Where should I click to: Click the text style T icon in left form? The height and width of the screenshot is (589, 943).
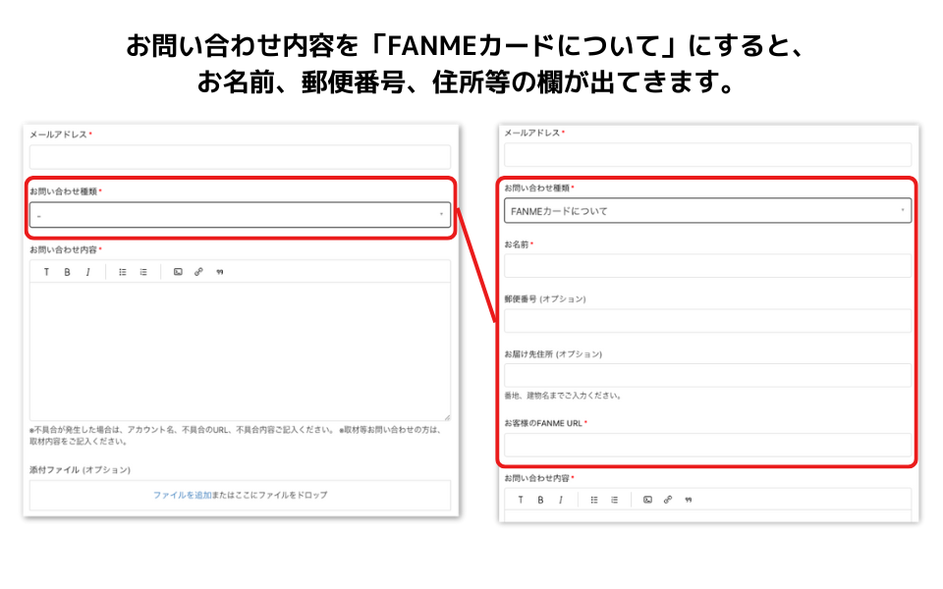click(x=46, y=272)
